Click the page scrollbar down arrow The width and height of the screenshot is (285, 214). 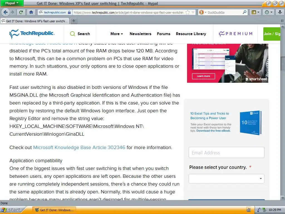(282, 198)
